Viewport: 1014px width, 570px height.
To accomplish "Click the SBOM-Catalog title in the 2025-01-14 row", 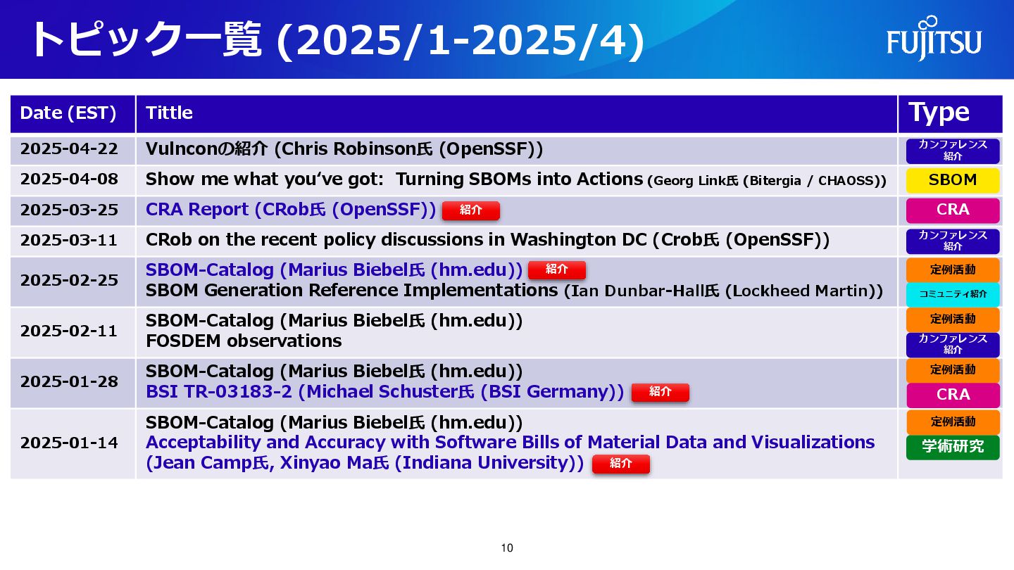I will 334,422.
